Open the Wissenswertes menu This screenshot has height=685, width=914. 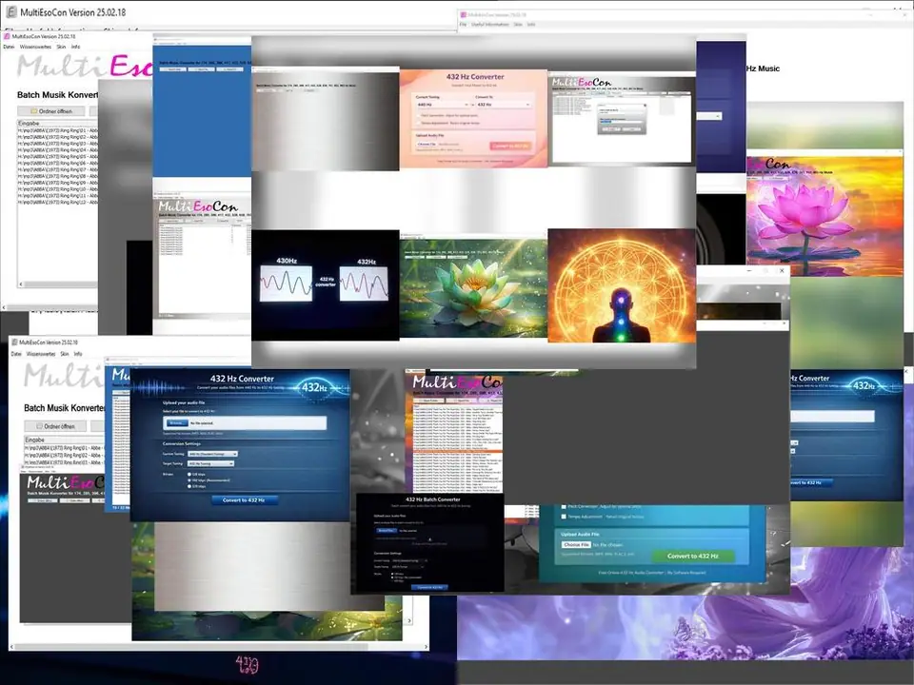pos(35,47)
